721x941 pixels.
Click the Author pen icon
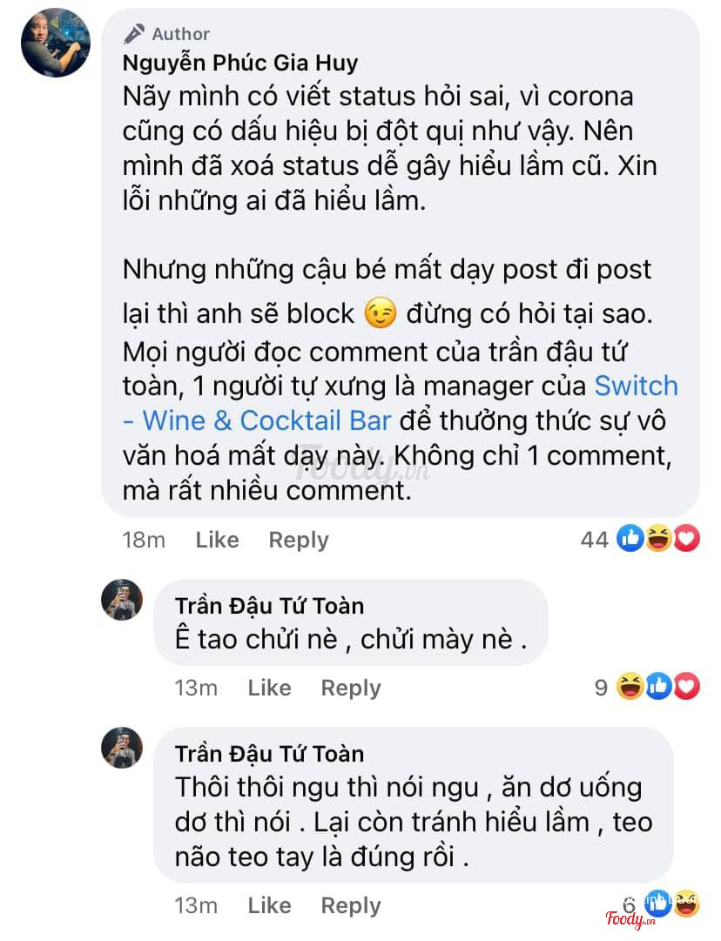click(x=134, y=34)
